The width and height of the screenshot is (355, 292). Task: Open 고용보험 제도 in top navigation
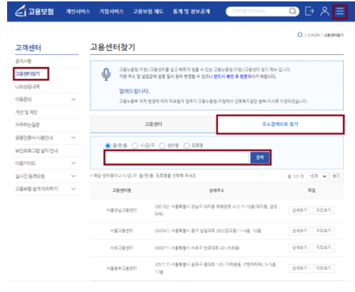click(148, 11)
